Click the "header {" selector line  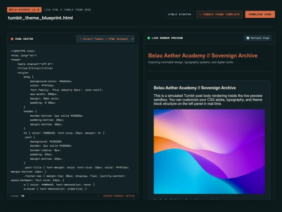(30, 111)
